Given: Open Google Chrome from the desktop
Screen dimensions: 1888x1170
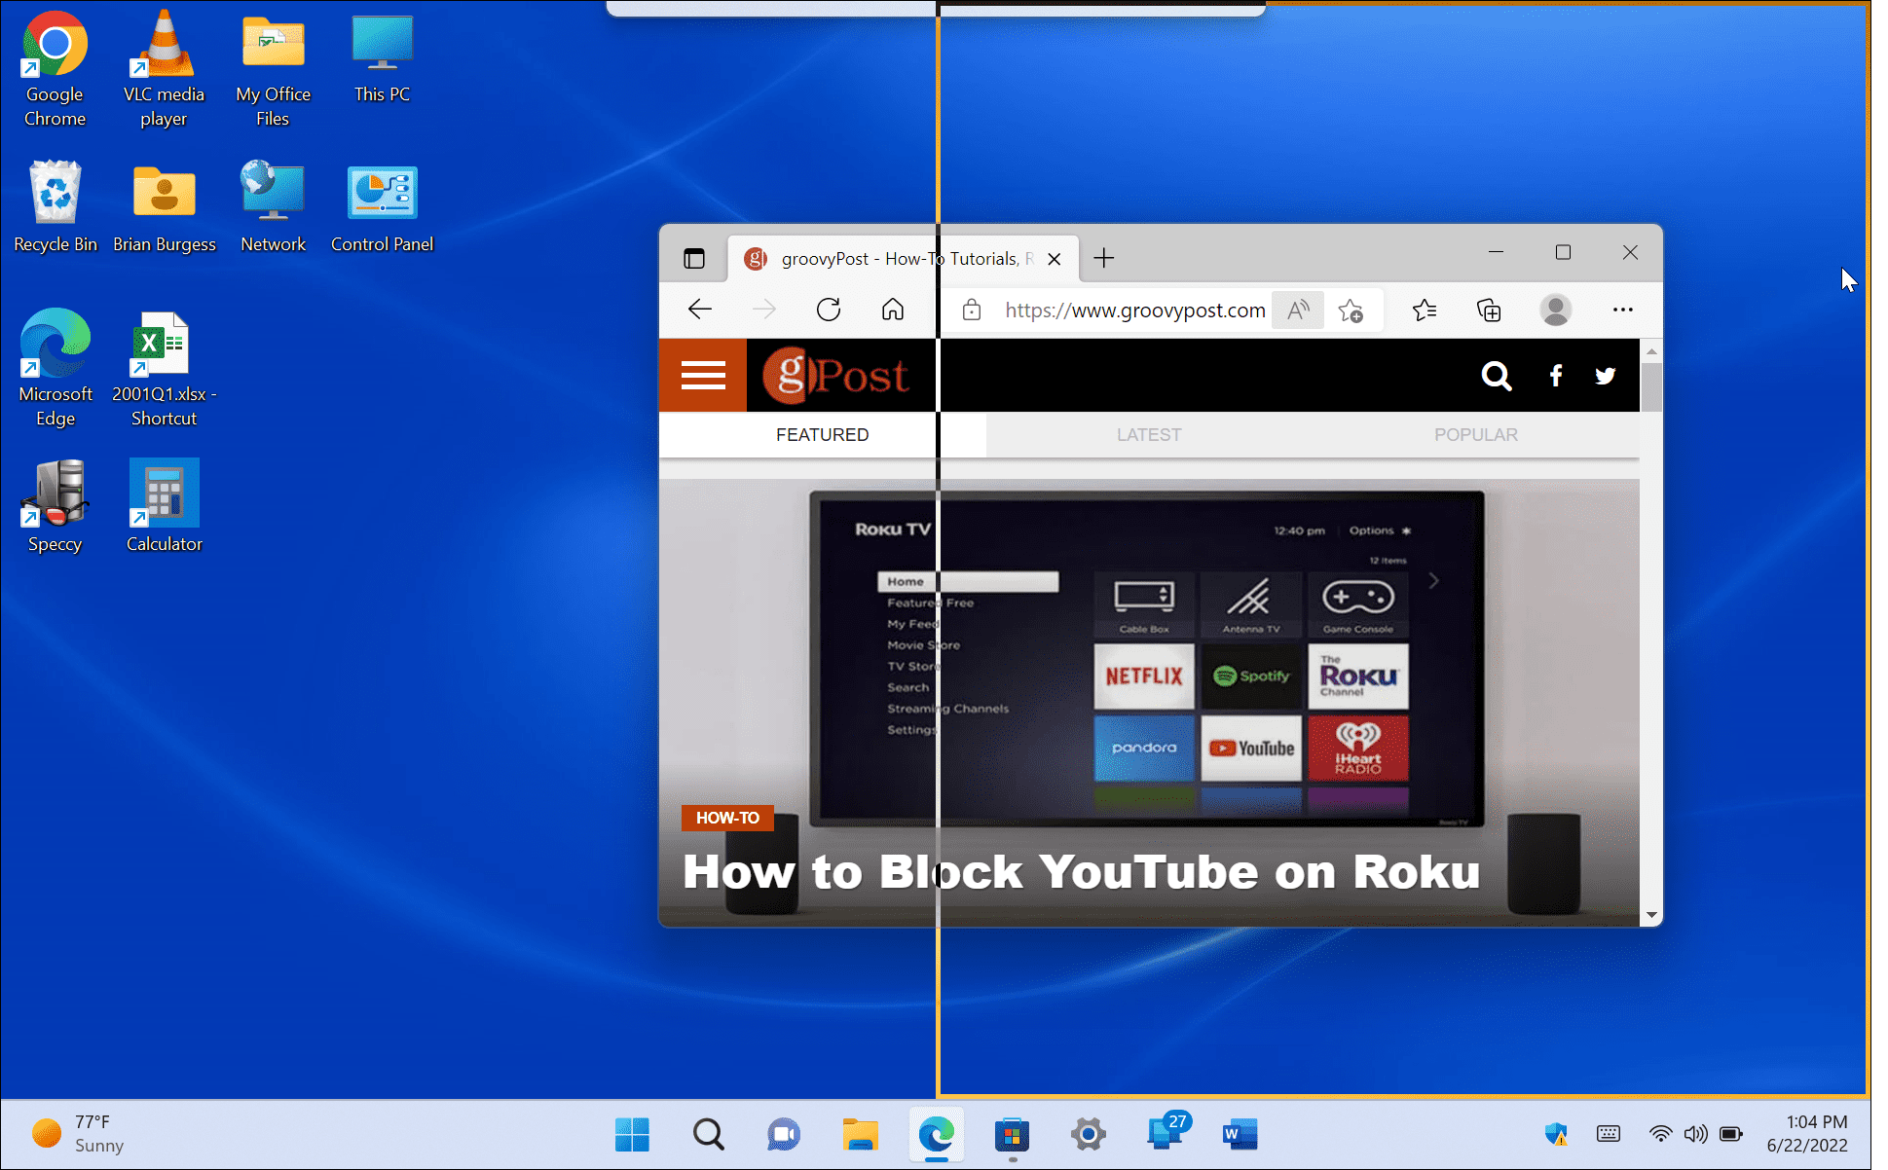Looking at the screenshot, I should [x=55, y=44].
